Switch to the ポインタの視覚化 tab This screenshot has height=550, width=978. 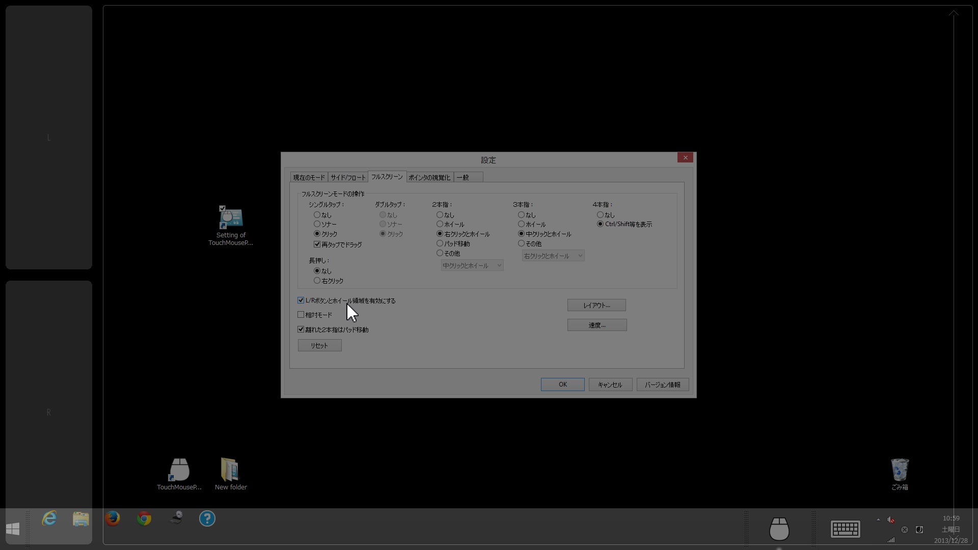pyautogui.click(x=429, y=177)
